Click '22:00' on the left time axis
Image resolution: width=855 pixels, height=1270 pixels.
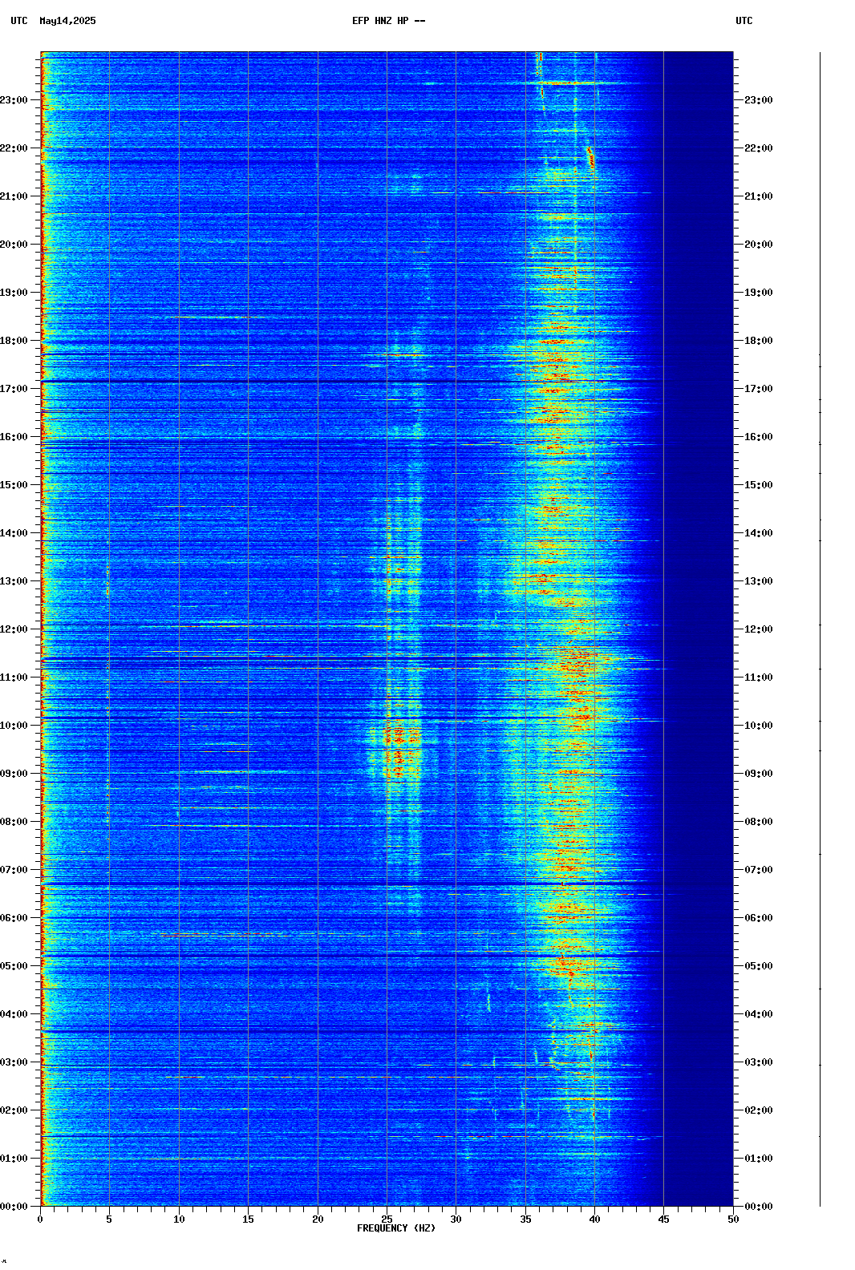[14, 148]
